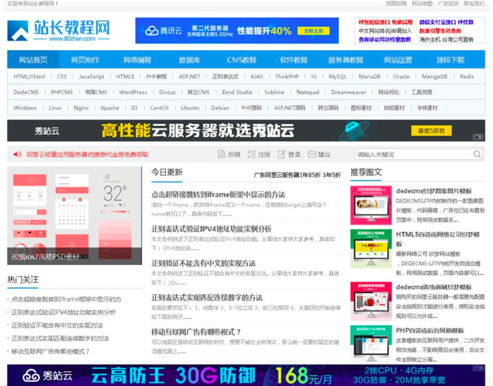493x386 pixels.
Task: Open 今日更新 article 移动互联网广告有哪些模式？
Action: [x=196, y=332]
